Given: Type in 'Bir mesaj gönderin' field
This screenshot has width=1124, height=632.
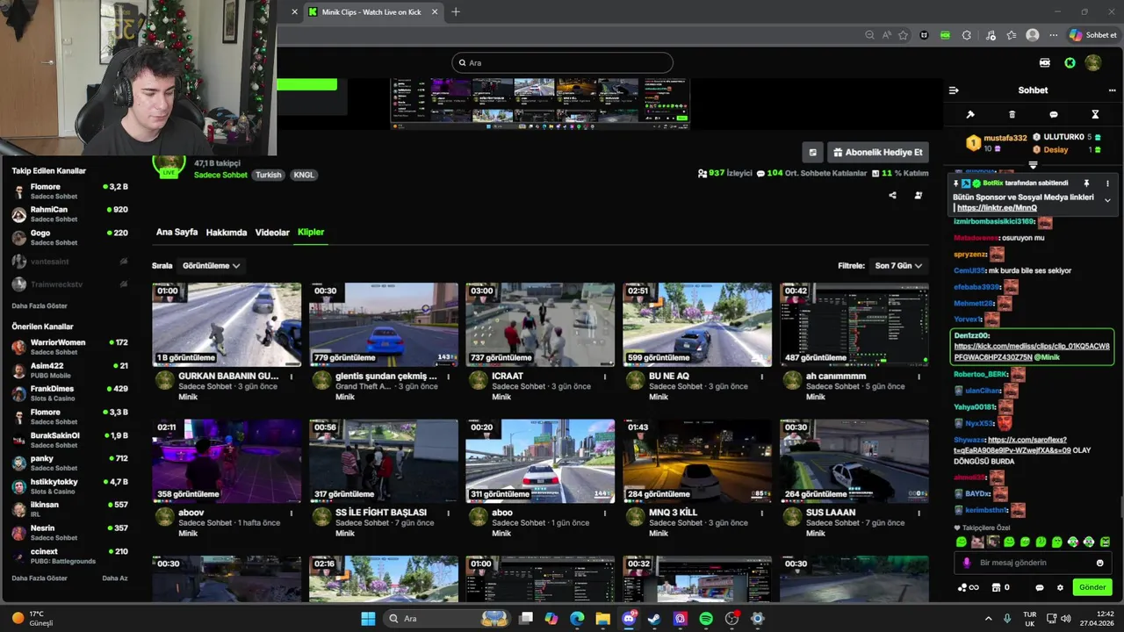Looking at the screenshot, I should [x=1033, y=563].
